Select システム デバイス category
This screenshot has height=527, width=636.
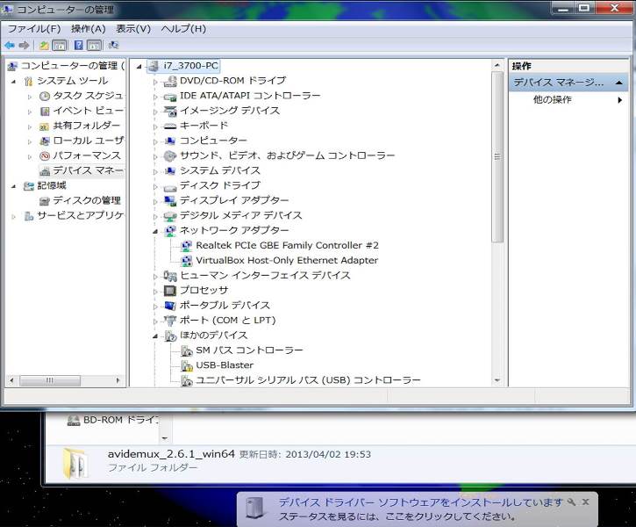tap(220, 170)
